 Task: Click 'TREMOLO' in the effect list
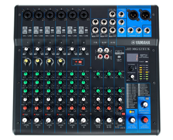143,89
